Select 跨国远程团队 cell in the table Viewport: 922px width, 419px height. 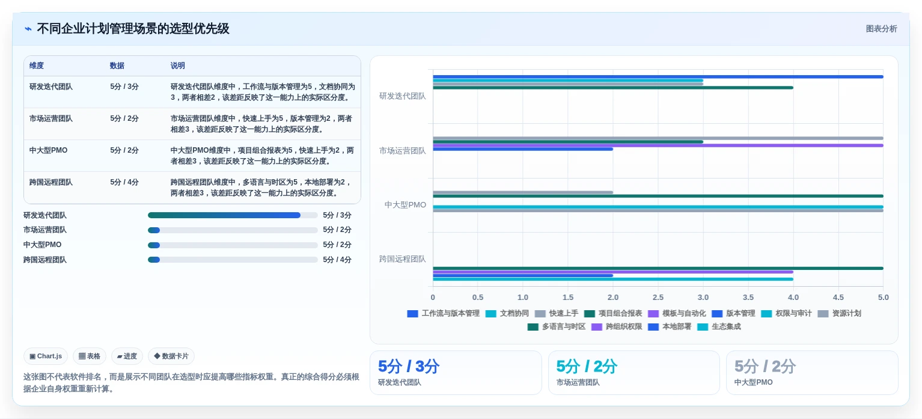[51, 182]
